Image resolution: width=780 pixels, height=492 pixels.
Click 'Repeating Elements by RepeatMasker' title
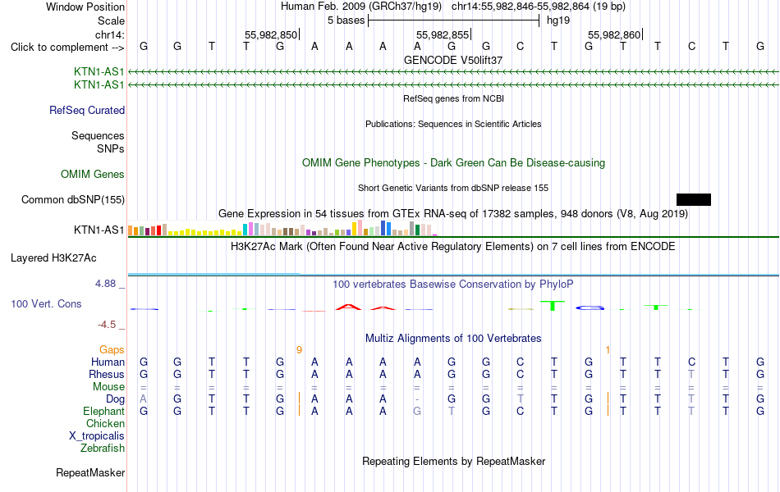[453, 461]
